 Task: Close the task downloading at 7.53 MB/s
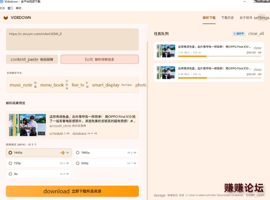258,48
